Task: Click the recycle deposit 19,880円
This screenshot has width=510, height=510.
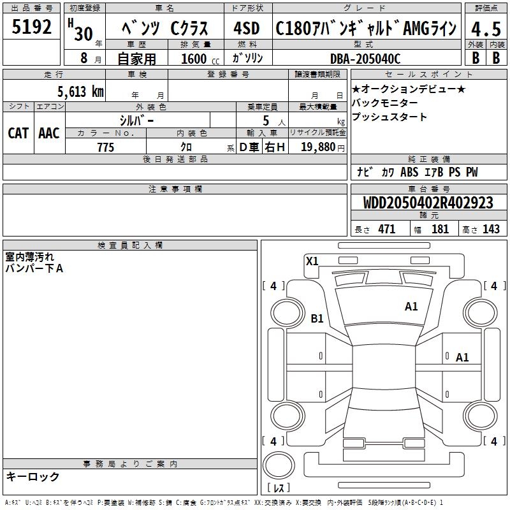Action: (x=323, y=147)
